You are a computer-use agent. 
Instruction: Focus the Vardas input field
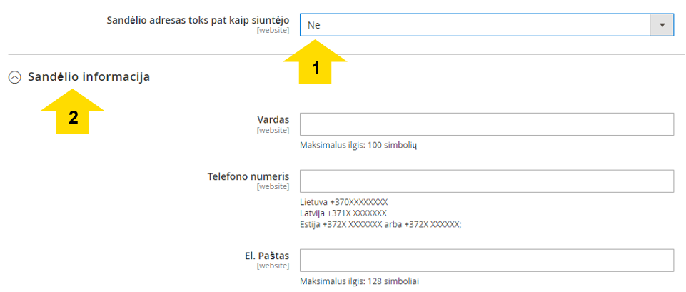coord(487,124)
